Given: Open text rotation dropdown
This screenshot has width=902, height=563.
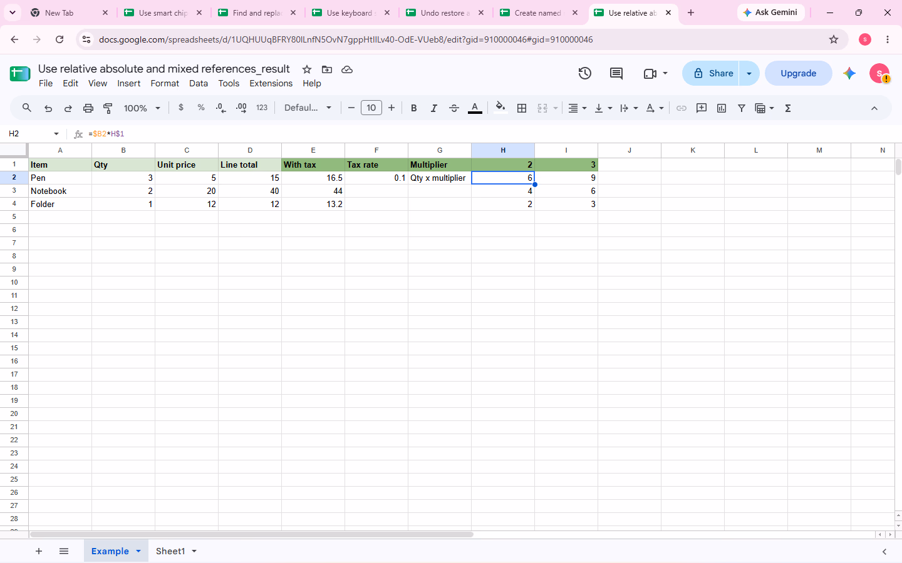Looking at the screenshot, I should [x=655, y=108].
